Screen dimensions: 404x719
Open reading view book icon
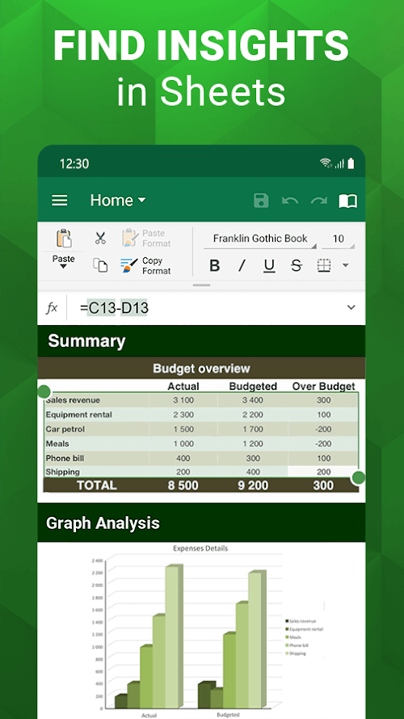click(347, 201)
